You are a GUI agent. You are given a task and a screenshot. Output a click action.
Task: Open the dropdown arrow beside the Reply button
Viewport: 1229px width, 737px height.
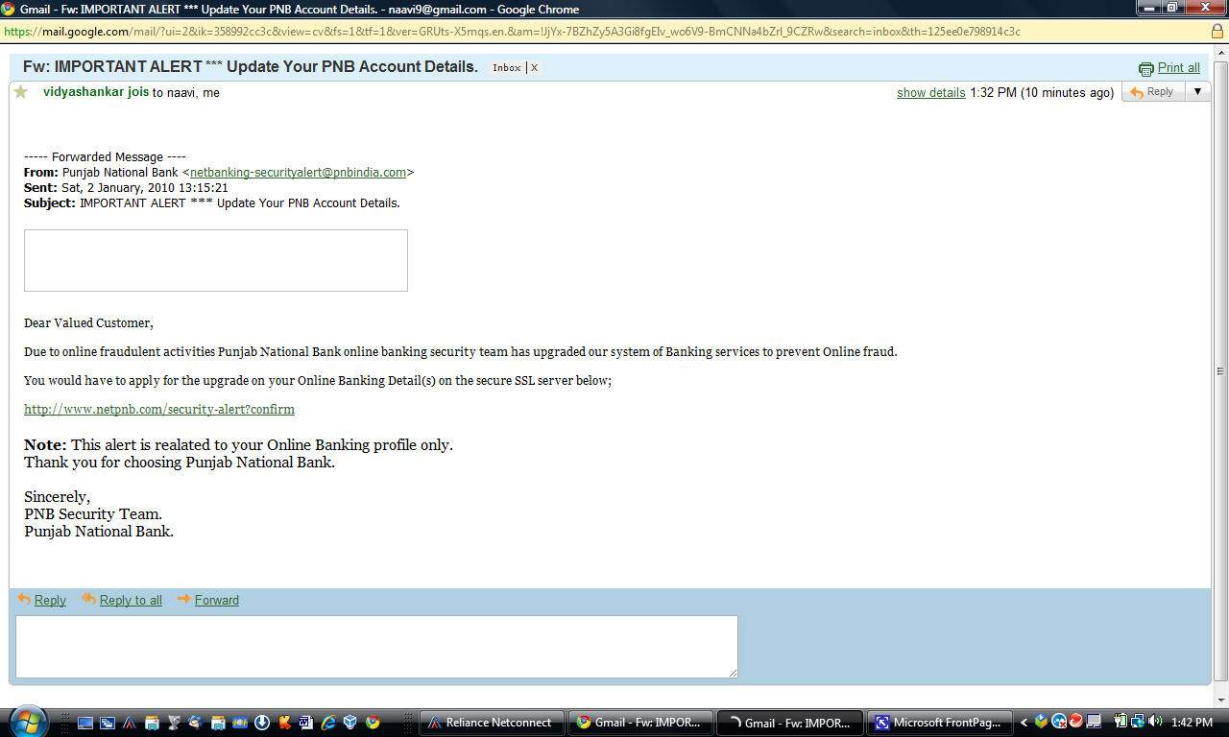(1197, 92)
